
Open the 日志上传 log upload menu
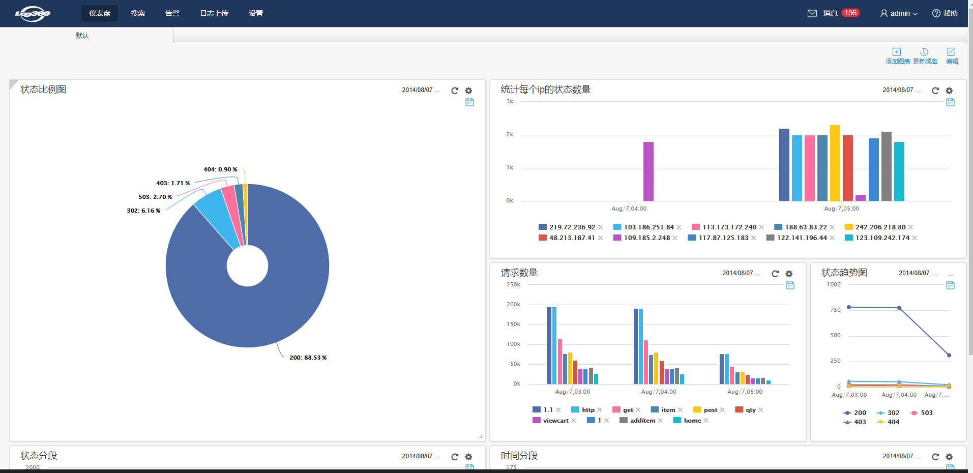point(214,13)
